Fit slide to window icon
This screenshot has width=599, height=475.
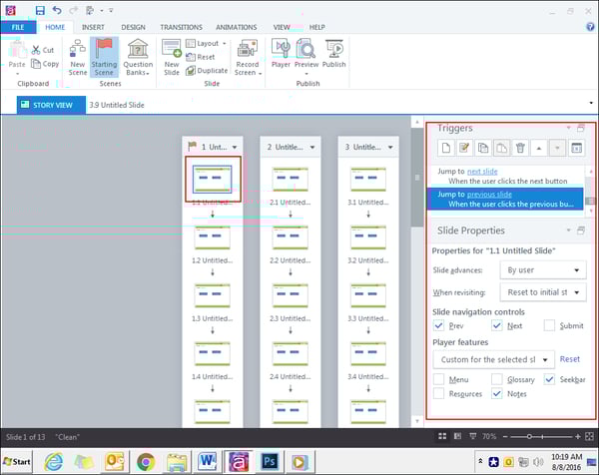pyautogui.click(x=589, y=436)
